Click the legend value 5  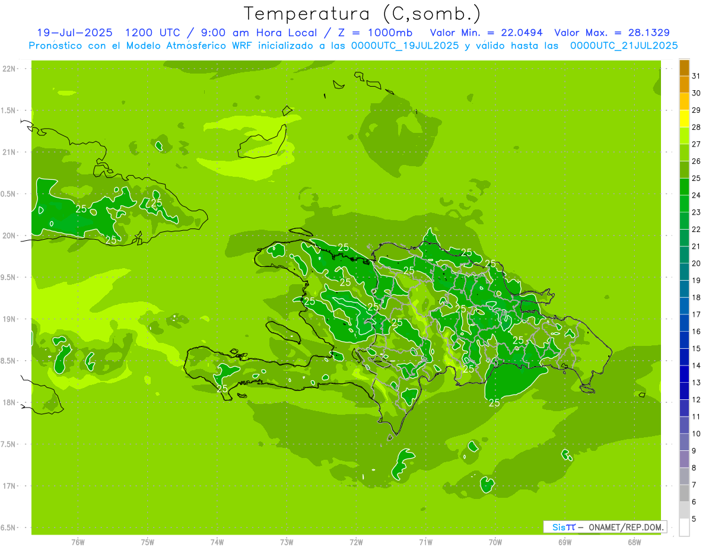tap(694, 519)
